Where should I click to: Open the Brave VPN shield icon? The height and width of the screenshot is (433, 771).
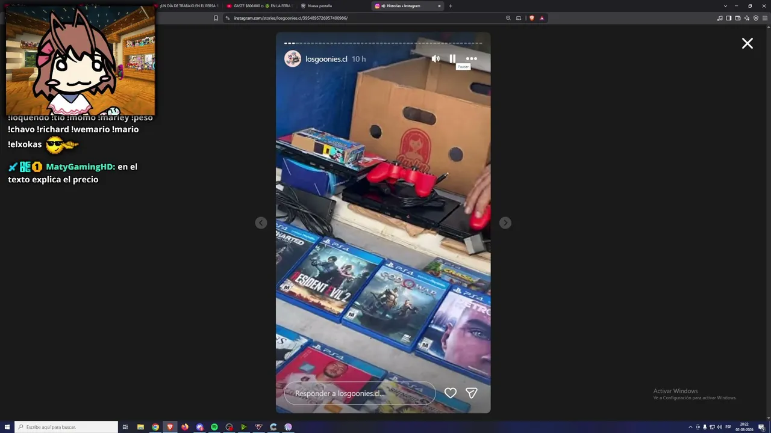756,18
